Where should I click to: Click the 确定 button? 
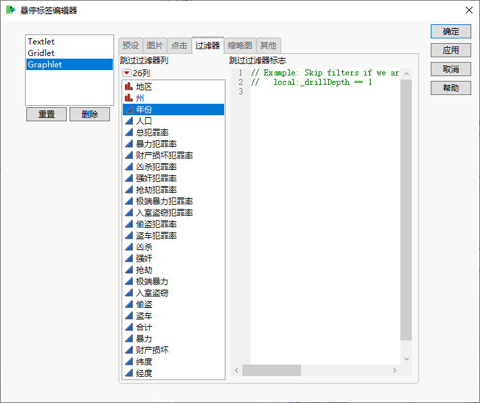pyautogui.click(x=450, y=32)
